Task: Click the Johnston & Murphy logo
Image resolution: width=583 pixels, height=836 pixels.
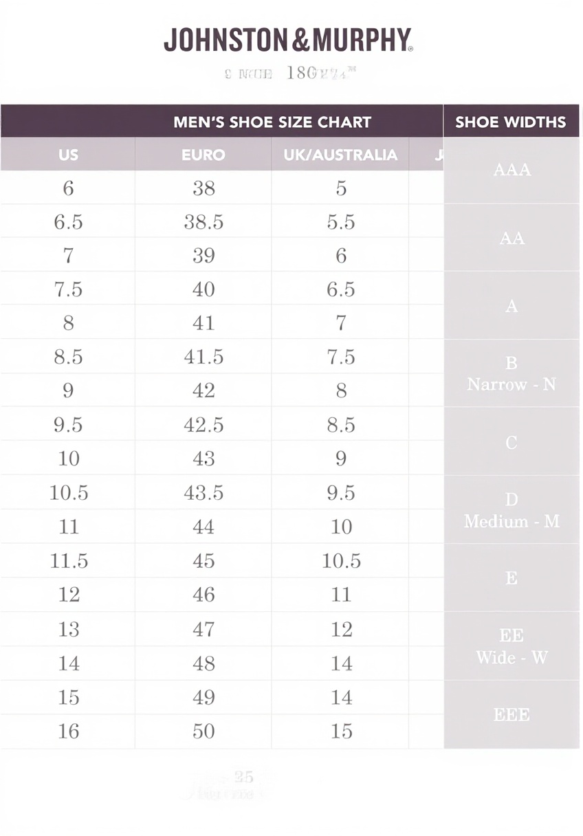Action: point(288,41)
